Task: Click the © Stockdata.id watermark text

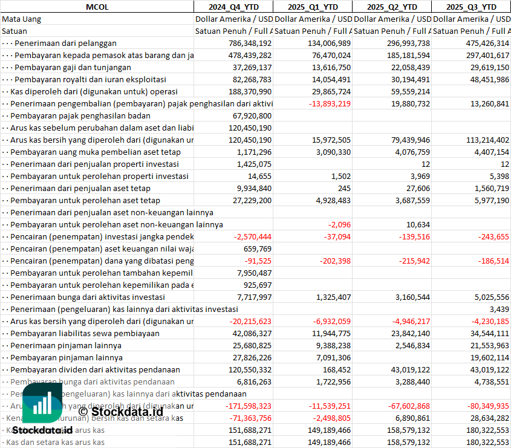Action: 120,412
